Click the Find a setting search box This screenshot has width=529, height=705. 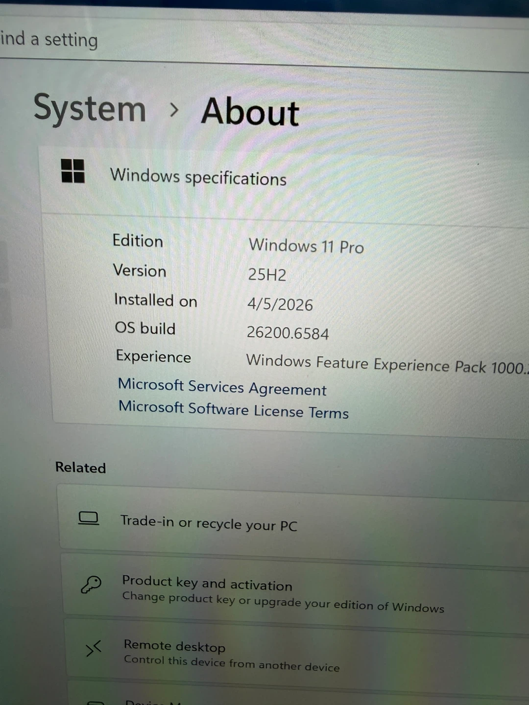(264, 40)
